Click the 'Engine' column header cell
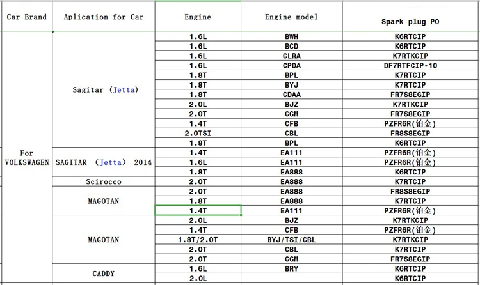 [x=198, y=17]
